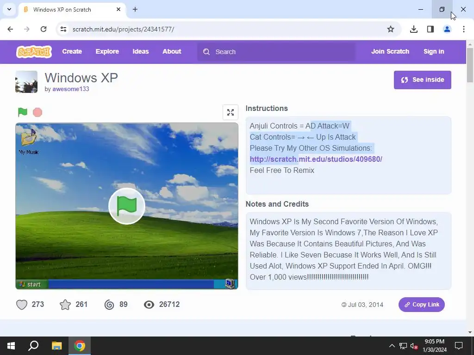
Task: Click the See inside button
Action: coord(422,80)
